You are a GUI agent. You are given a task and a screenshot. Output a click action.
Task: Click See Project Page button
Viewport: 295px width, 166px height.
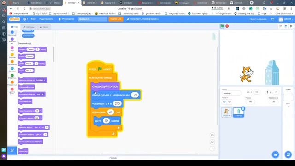pyautogui.click(x=143, y=19)
